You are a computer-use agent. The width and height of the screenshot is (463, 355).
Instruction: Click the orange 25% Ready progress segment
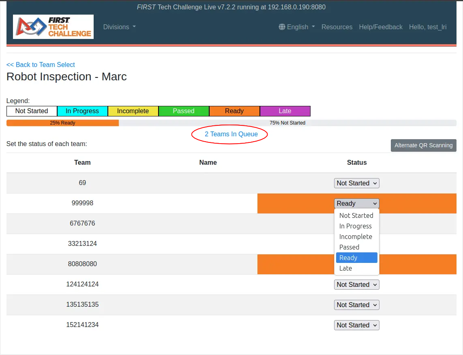[x=62, y=123]
